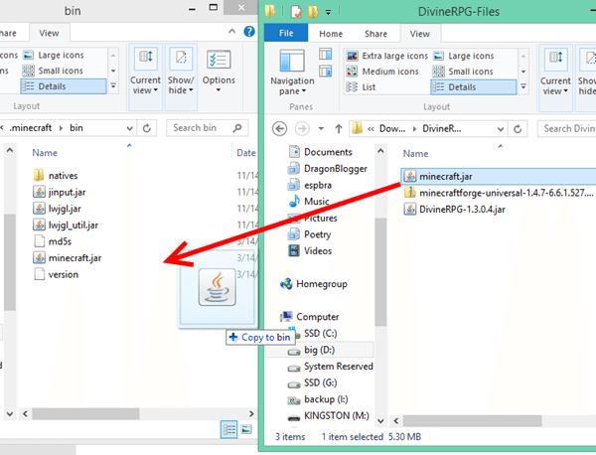Image resolution: width=596 pixels, height=455 pixels.
Task: Select minecraft.jar in DivineRPG-Files
Action: pos(498,177)
